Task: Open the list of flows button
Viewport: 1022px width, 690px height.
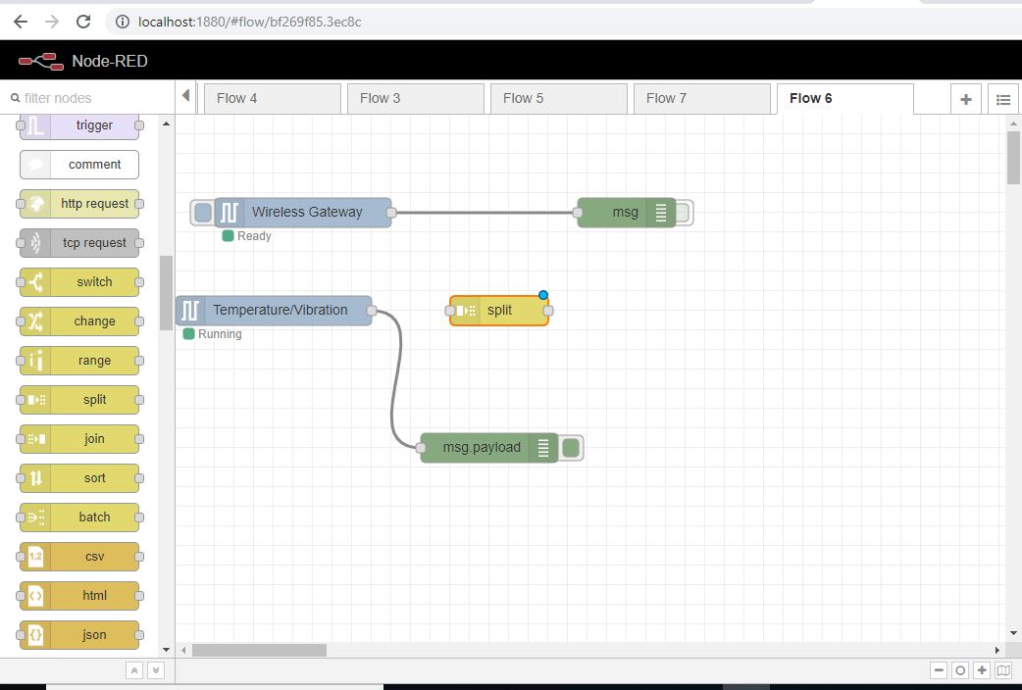Action: [x=1003, y=99]
